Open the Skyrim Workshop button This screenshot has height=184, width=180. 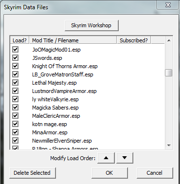(91, 25)
